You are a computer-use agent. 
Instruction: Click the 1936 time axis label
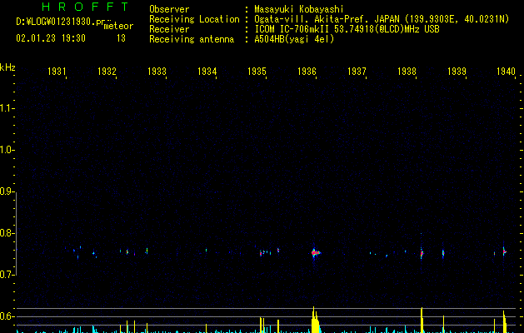coord(307,71)
